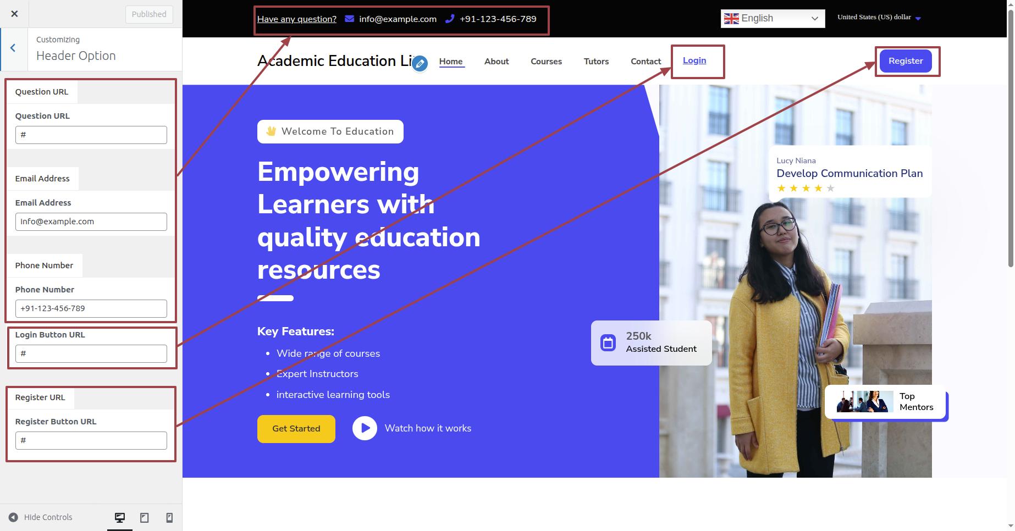The width and height of the screenshot is (1015, 531).
Task: Click the Register button in the header
Action: pos(906,61)
